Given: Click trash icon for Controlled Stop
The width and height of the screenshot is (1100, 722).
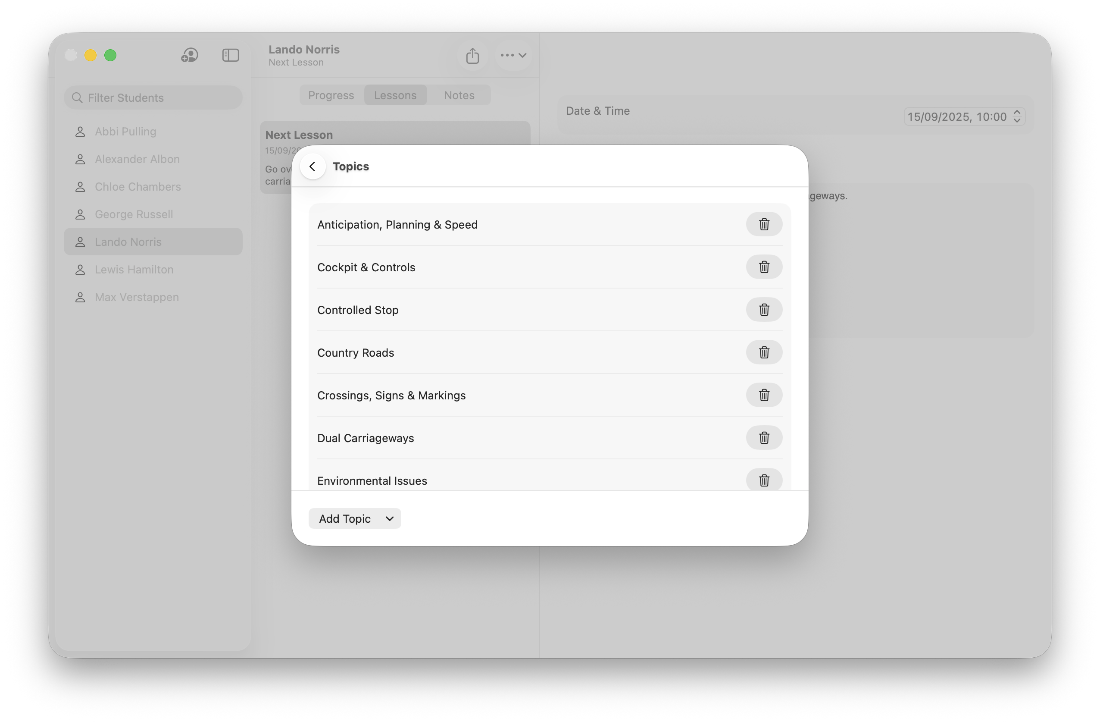Looking at the screenshot, I should click(x=763, y=309).
